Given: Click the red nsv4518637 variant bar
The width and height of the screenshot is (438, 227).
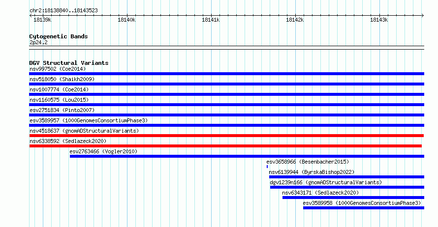Looking at the screenshot, I should click(226, 136).
